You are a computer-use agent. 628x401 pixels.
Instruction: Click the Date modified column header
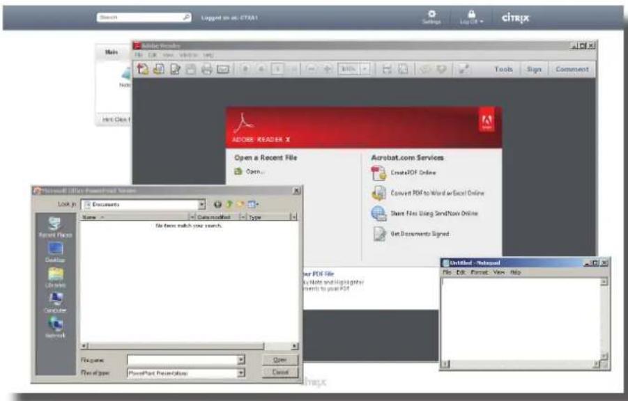(217, 217)
